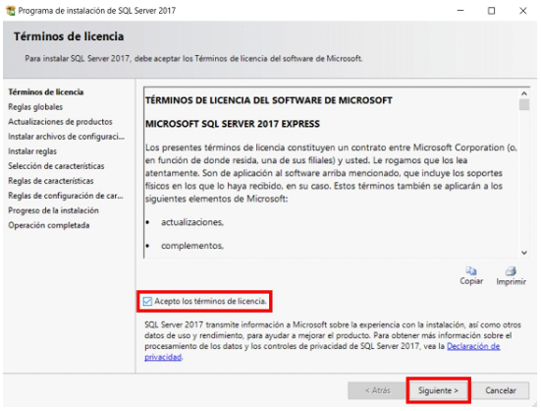The width and height of the screenshot is (541, 411).
Task: Select Reglas globales step in sidebar
Action: (35, 107)
